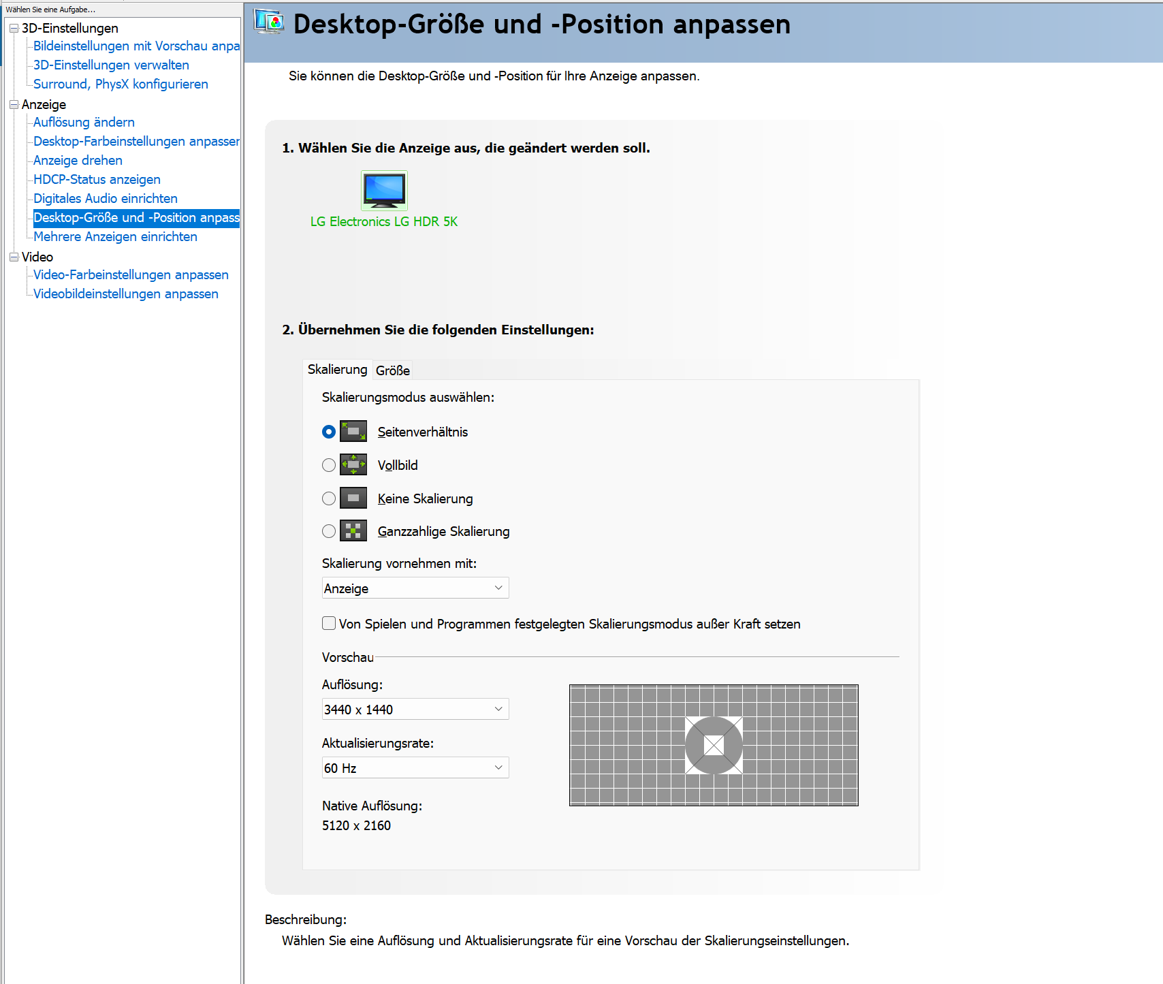Viewport: 1163px width, 984px height.
Task: Choose the Ganzzahlige Skalierung radio option
Action: coord(329,531)
